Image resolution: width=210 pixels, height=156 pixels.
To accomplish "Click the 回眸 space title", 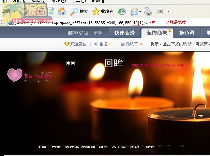I will [115, 63].
